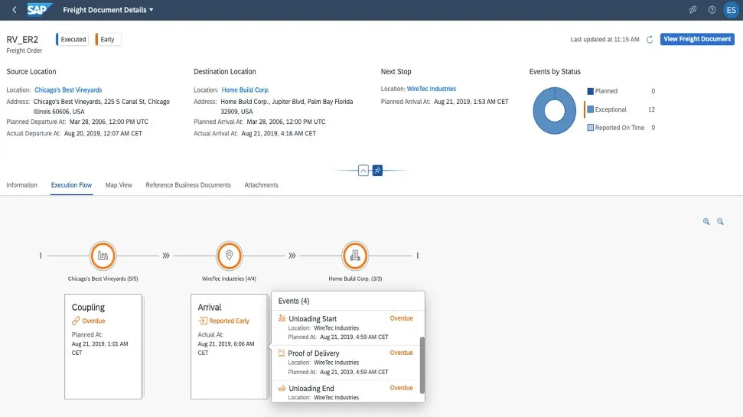743x417 pixels.
Task: Switch to the Information tab
Action: (22, 185)
